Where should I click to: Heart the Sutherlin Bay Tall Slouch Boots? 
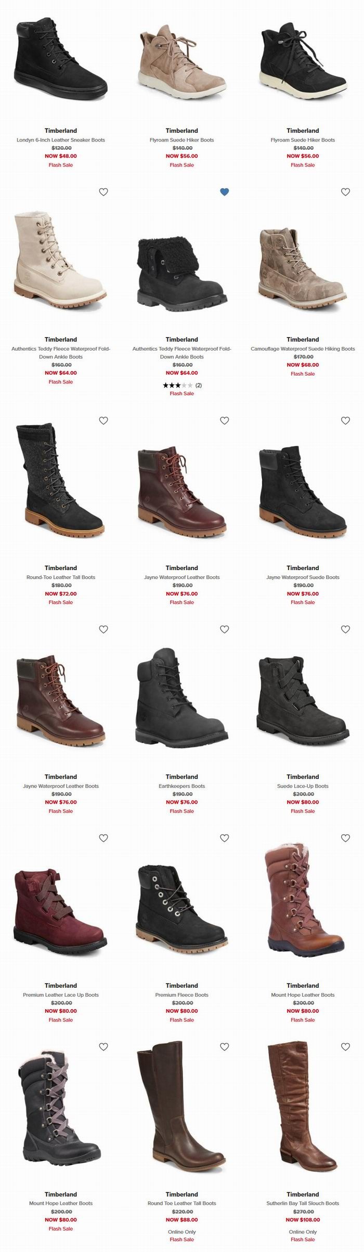[345, 1047]
